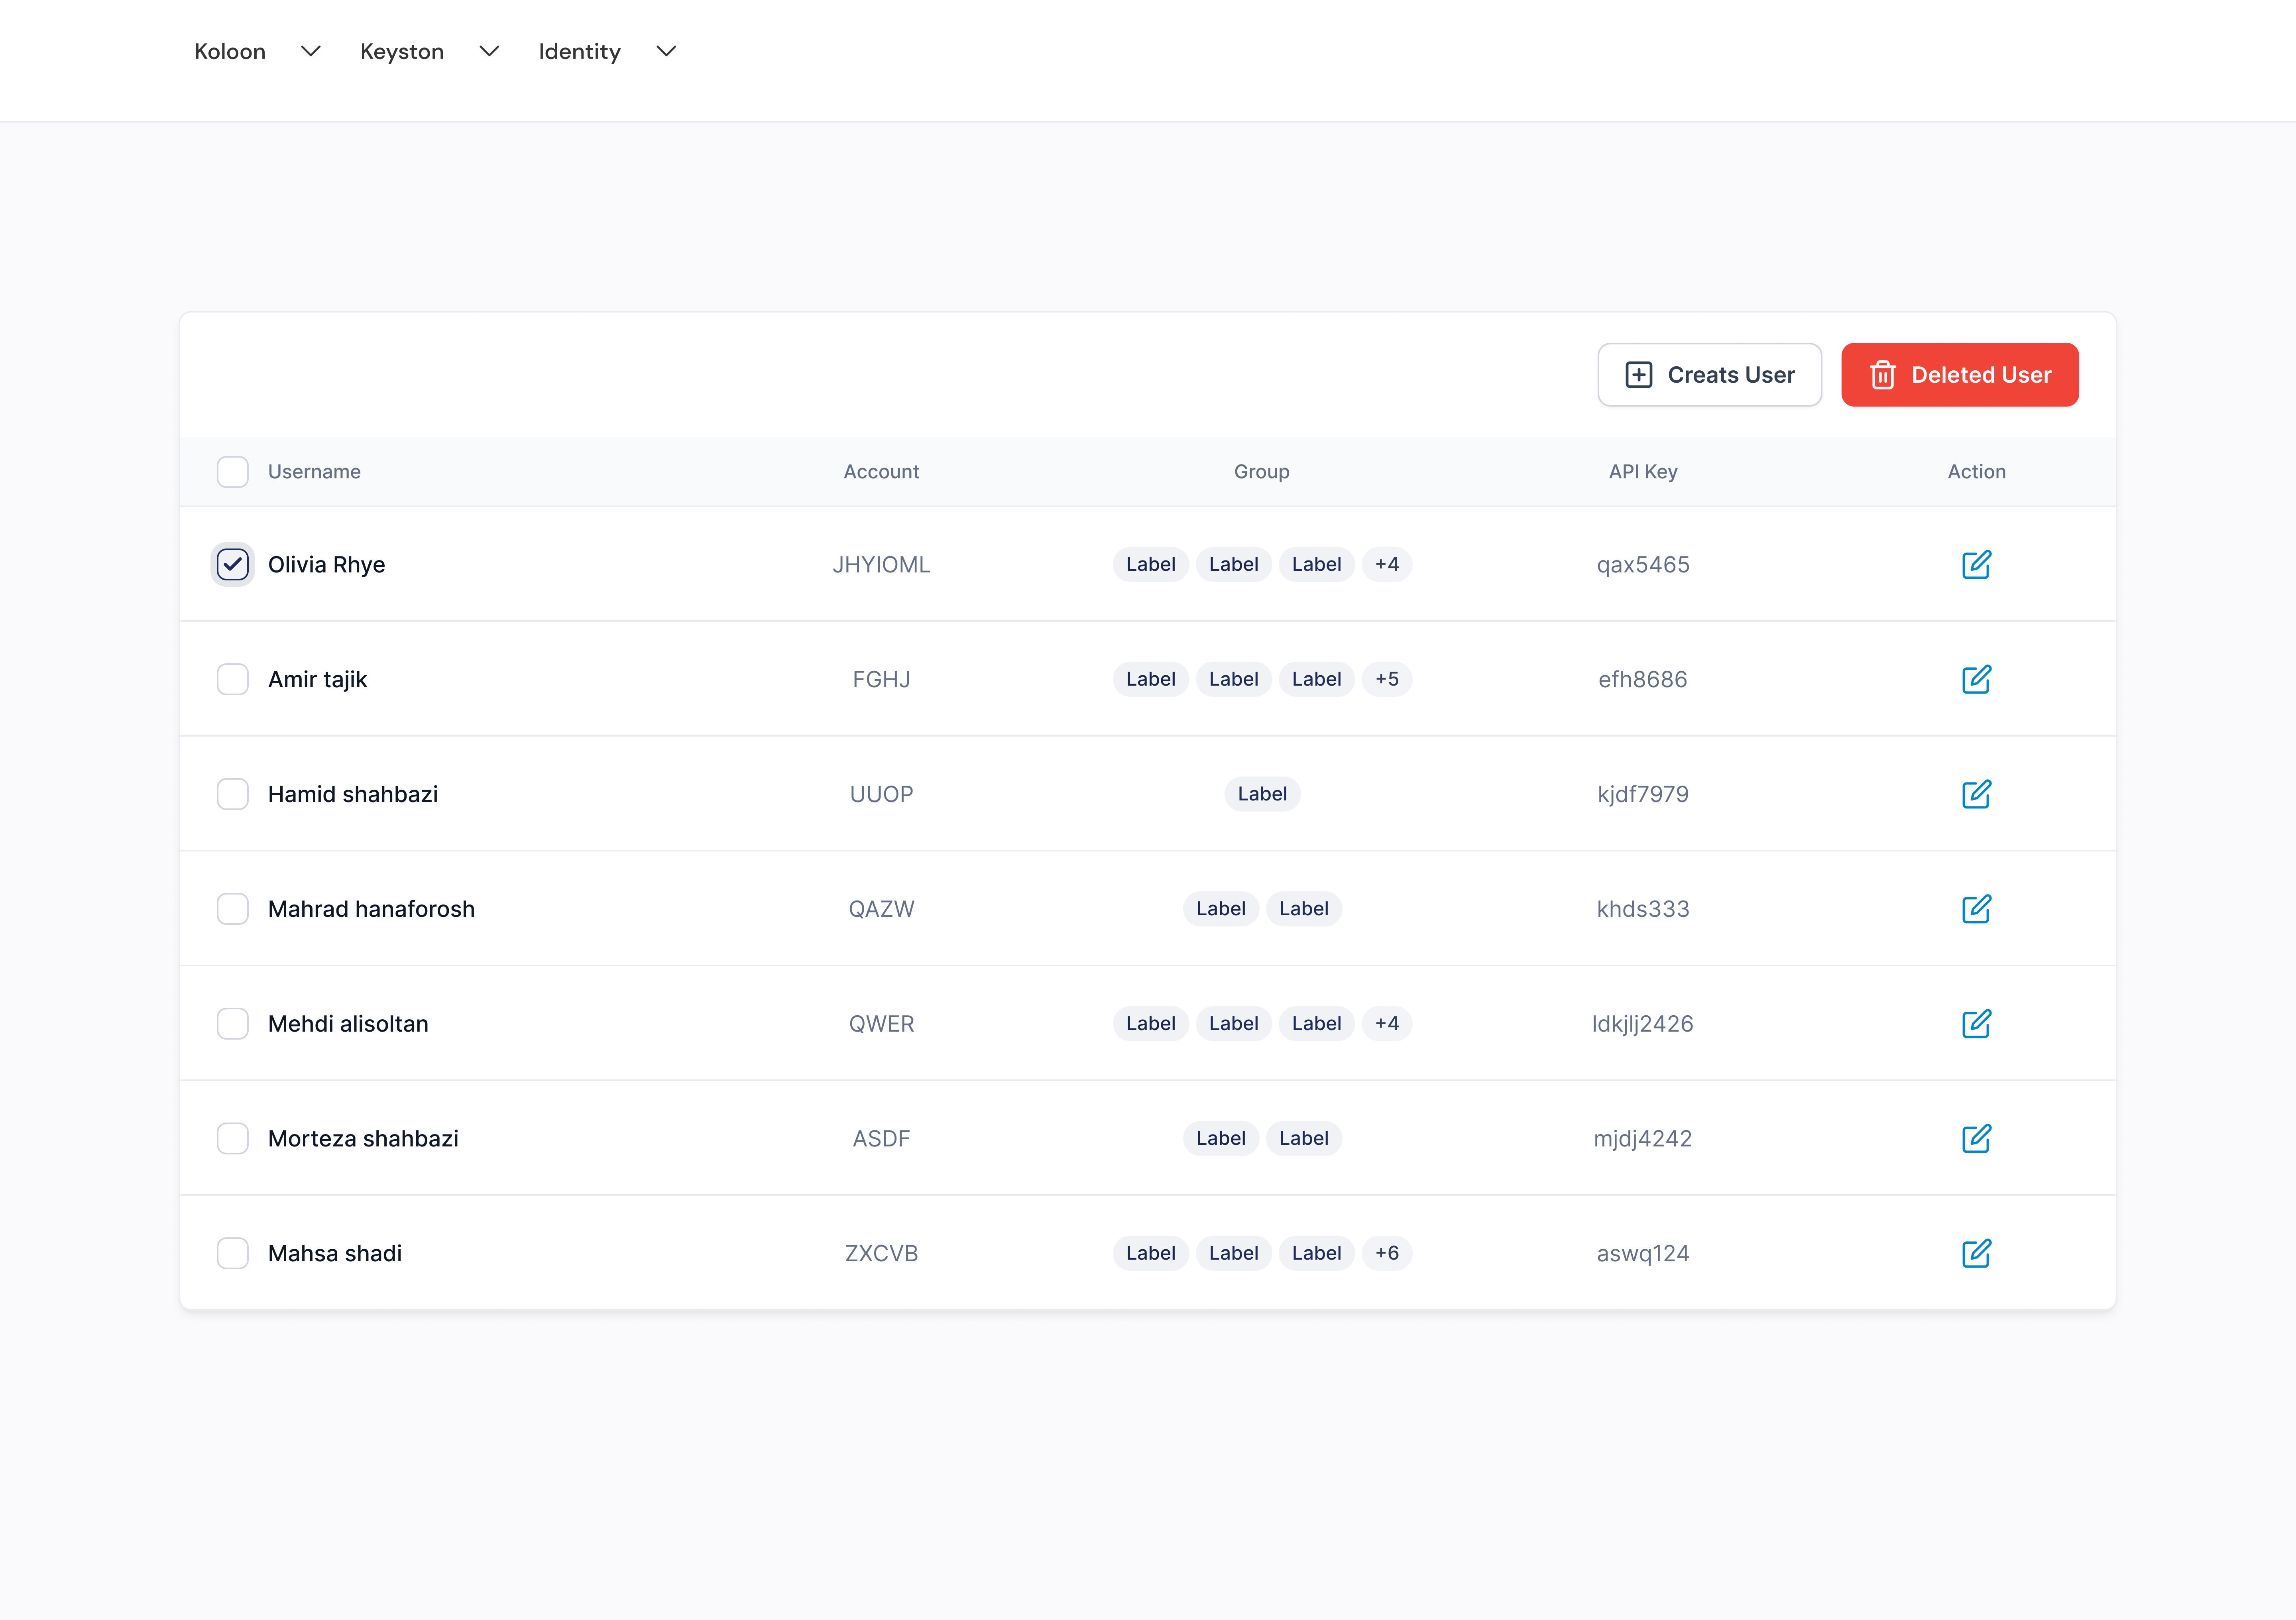Edit the Morteza shahbazi entry
This screenshot has height=1620, width=2296.
1975,1138
